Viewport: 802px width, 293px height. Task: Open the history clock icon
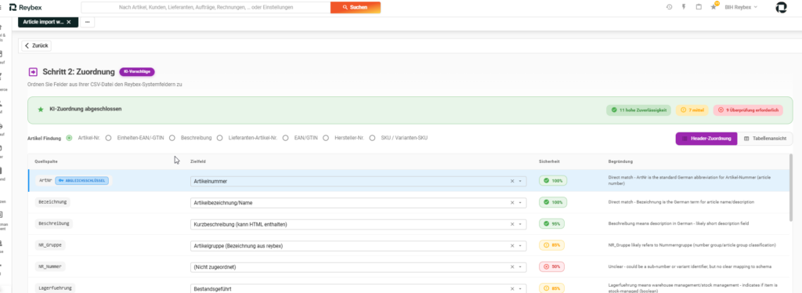669,7
